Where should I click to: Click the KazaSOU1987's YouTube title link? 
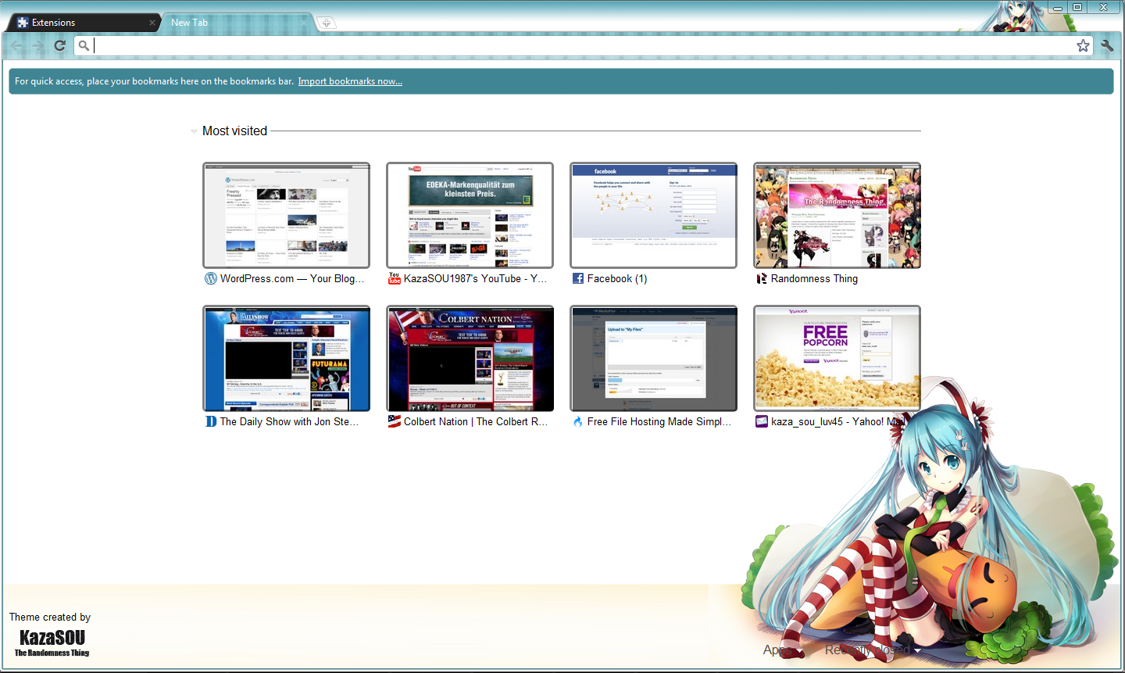point(476,278)
